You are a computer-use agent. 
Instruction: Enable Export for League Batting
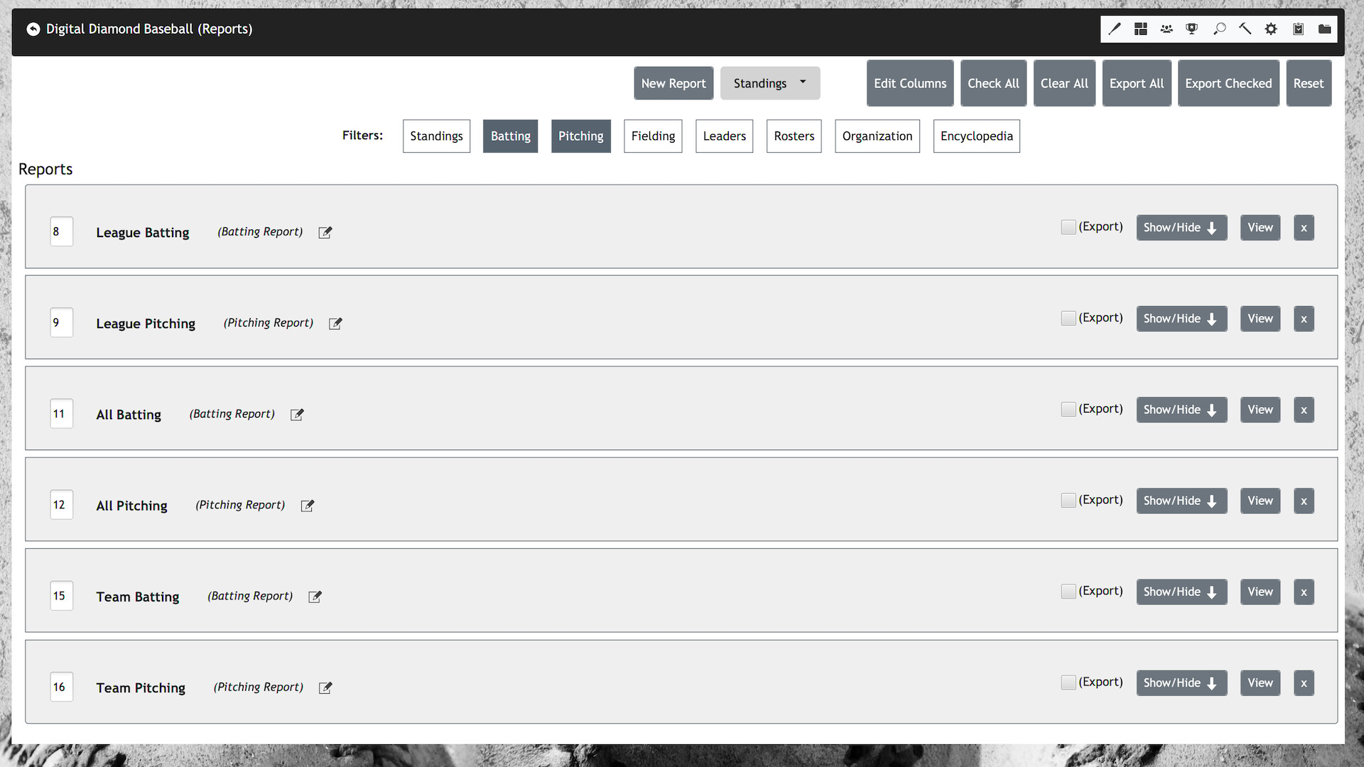(1068, 227)
